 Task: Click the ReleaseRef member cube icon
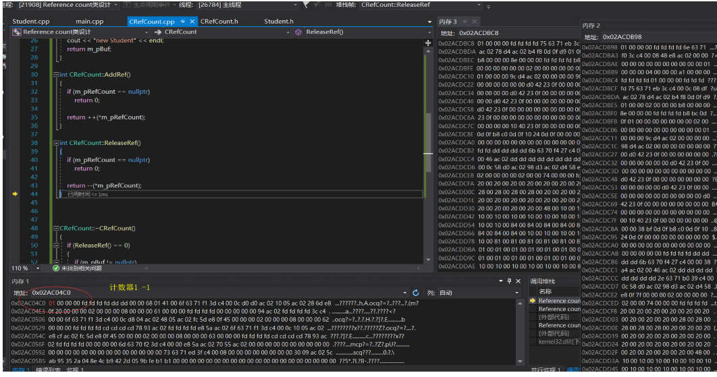pyautogui.click(x=298, y=32)
